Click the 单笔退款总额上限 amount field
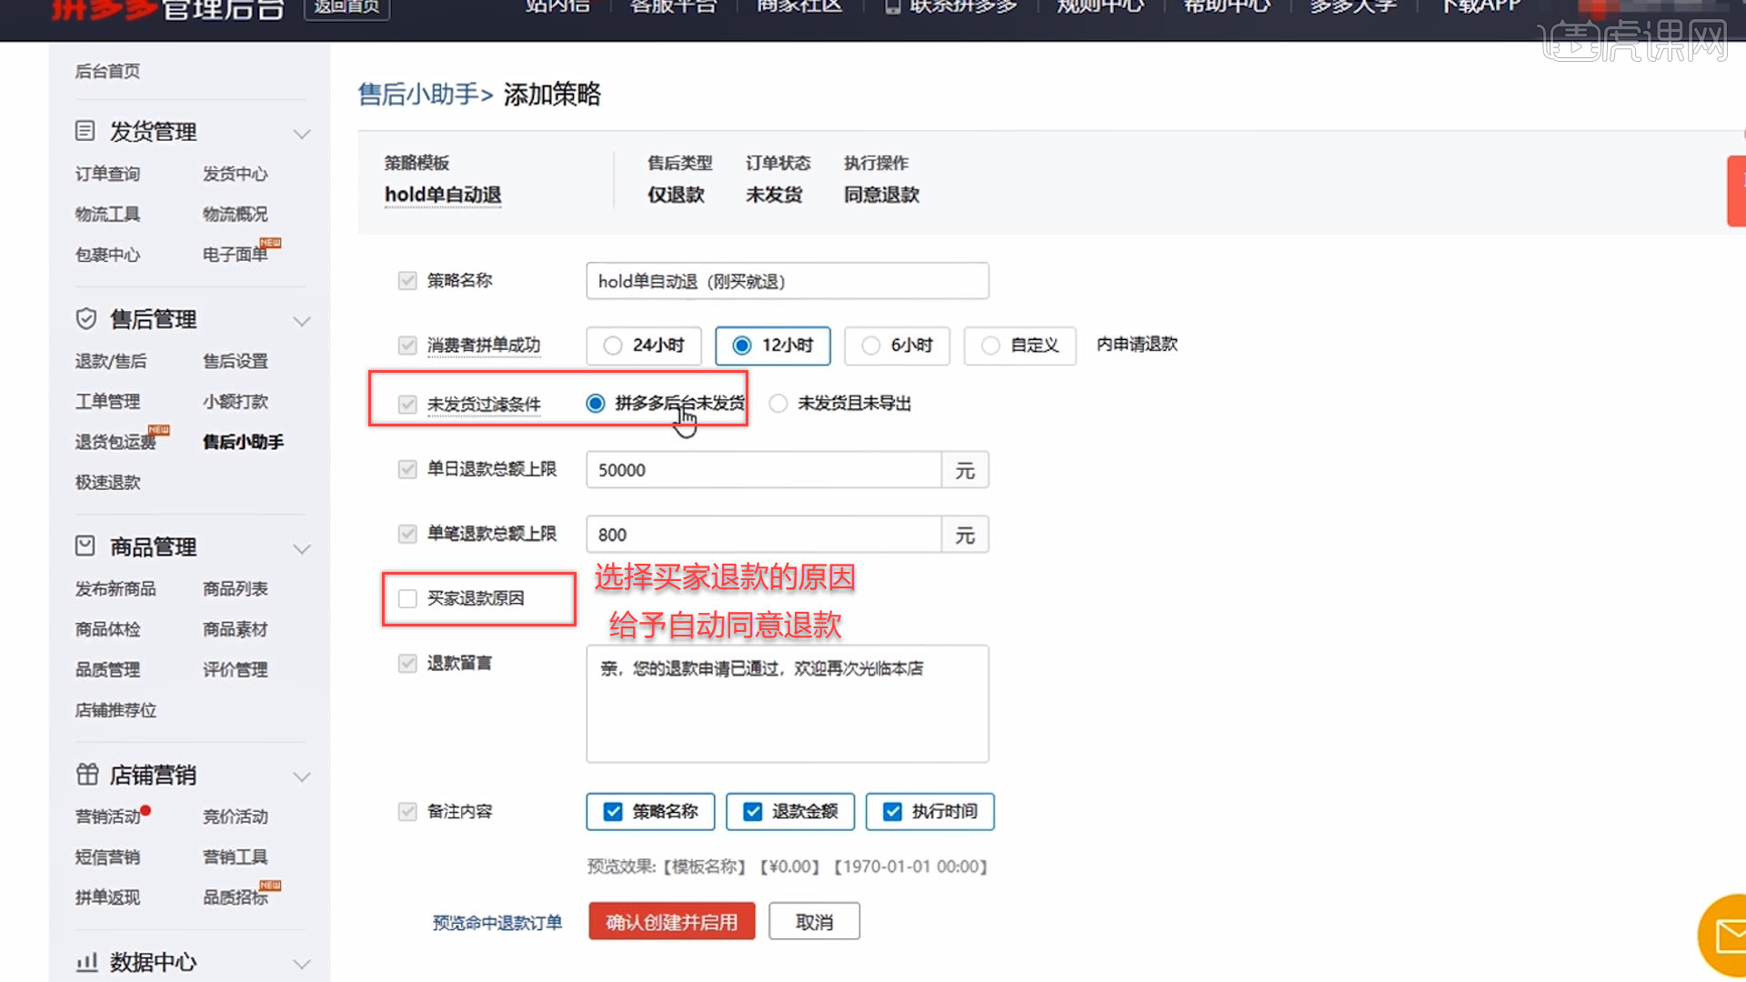 764,535
